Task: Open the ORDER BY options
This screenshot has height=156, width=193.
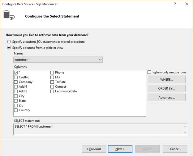Action: [x=167, y=88]
